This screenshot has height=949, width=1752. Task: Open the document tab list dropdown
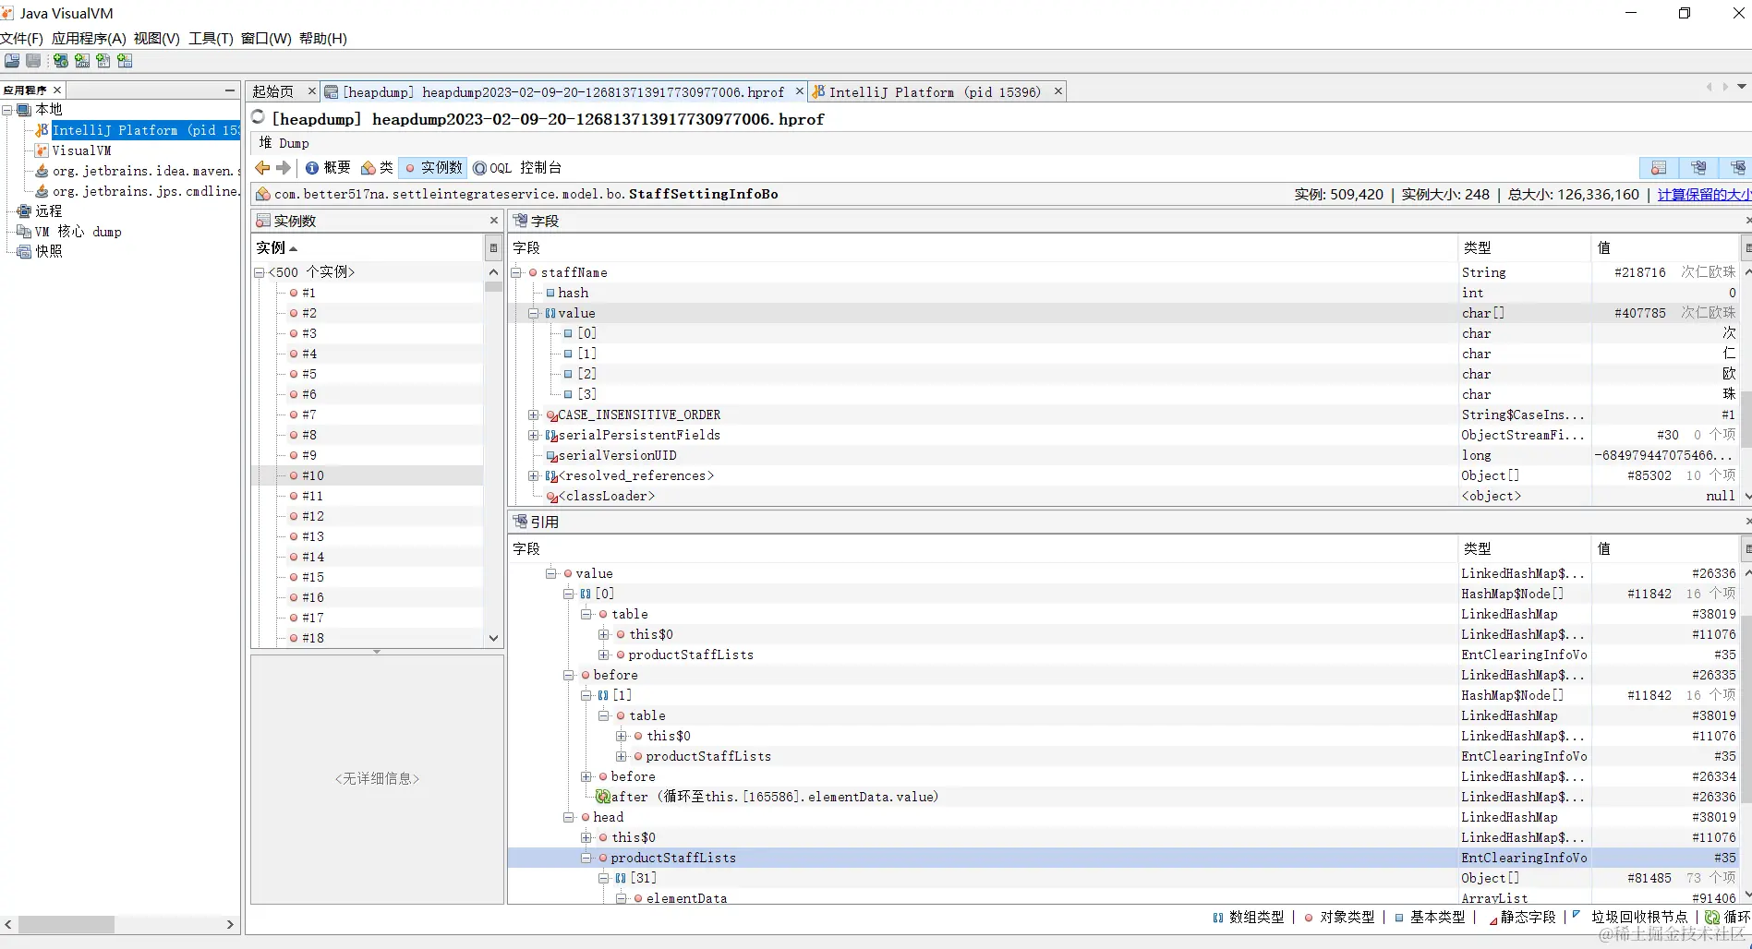point(1742,87)
